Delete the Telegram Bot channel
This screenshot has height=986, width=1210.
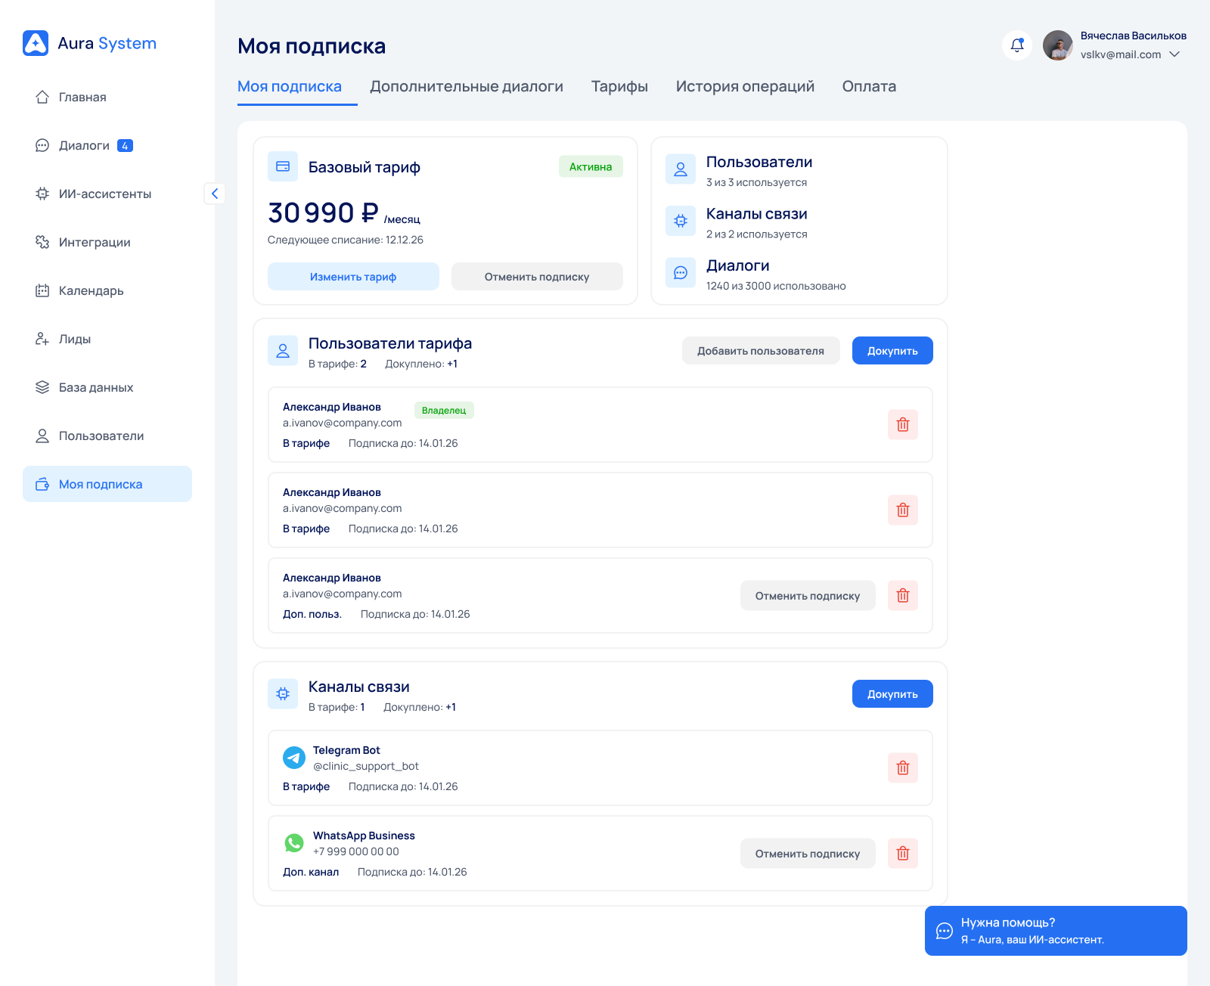click(902, 768)
